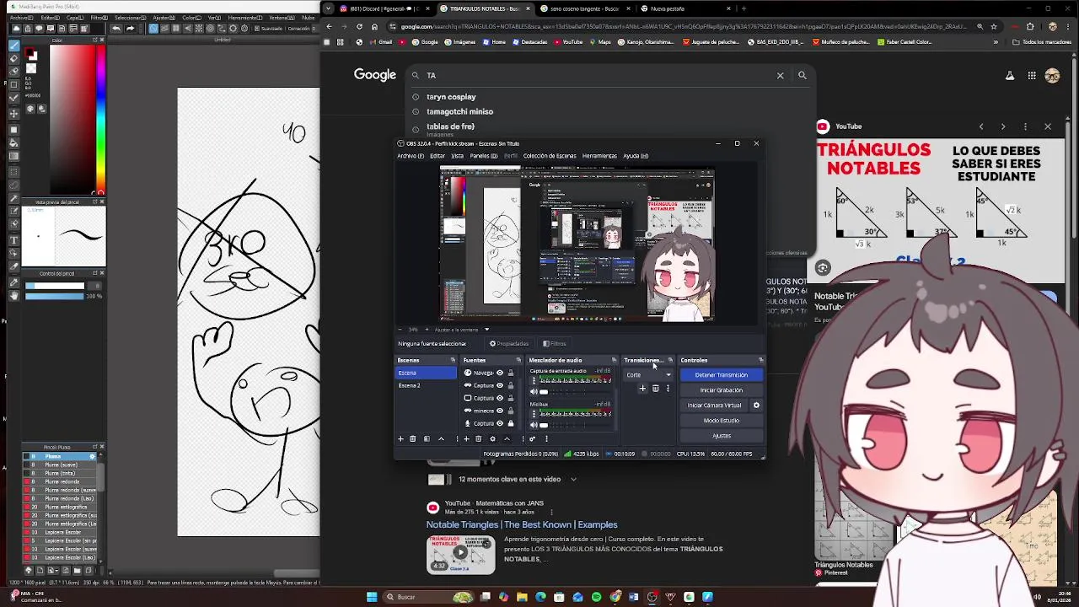Select the Magic Wand tool in MediBang
The height and width of the screenshot is (607, 1079).
point(14,198)
